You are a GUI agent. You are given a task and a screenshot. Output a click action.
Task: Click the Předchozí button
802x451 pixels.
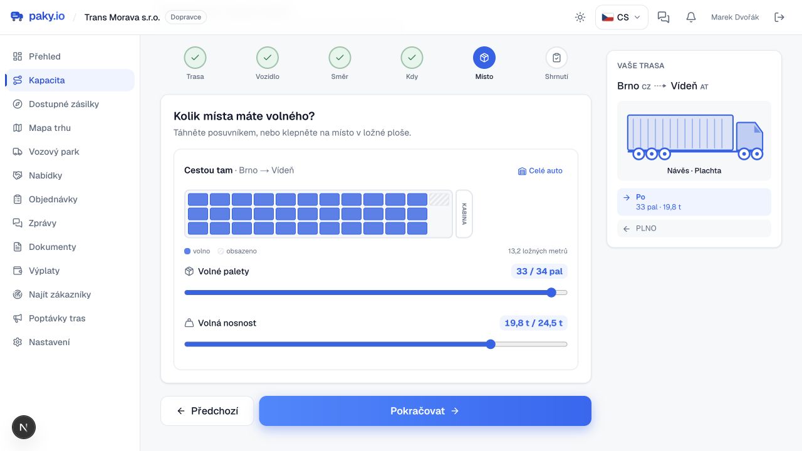[x=207, y=411]
